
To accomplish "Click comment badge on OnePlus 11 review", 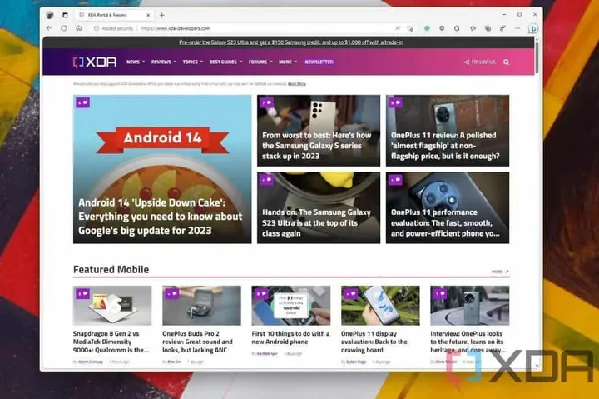I will point(395,102).
